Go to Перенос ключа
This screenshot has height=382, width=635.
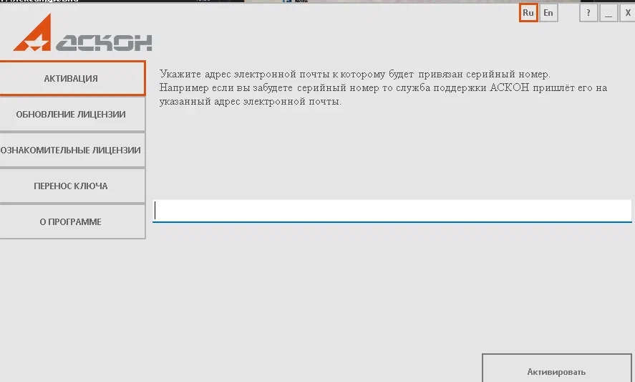72,186
